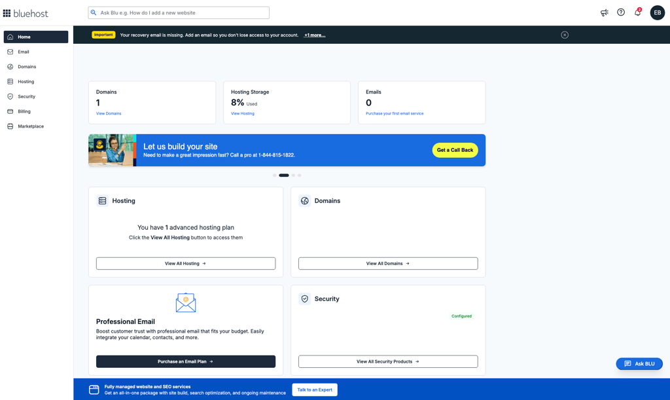
Task: Click Fully managed website and SEO services text
Action: click(147, 387)
